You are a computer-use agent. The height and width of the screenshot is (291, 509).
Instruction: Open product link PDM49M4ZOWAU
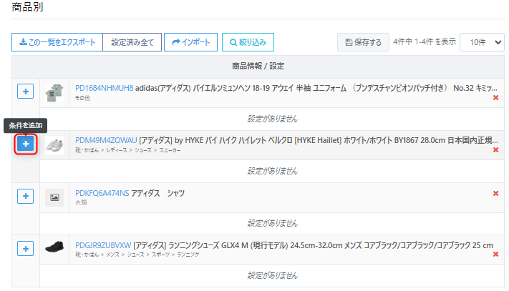(106, 140)
